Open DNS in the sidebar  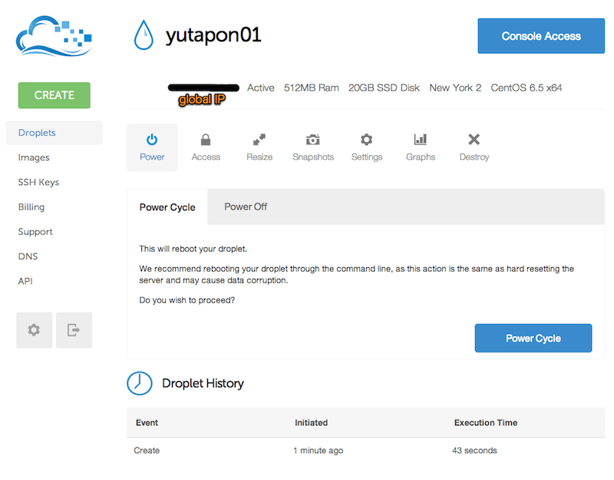click(28, 257)
